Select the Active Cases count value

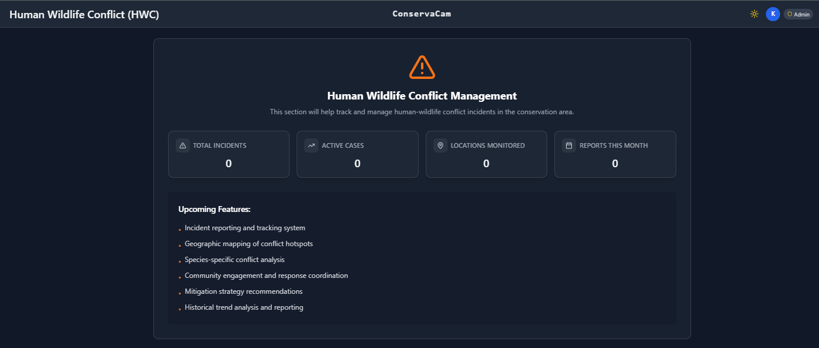[357, 164]
